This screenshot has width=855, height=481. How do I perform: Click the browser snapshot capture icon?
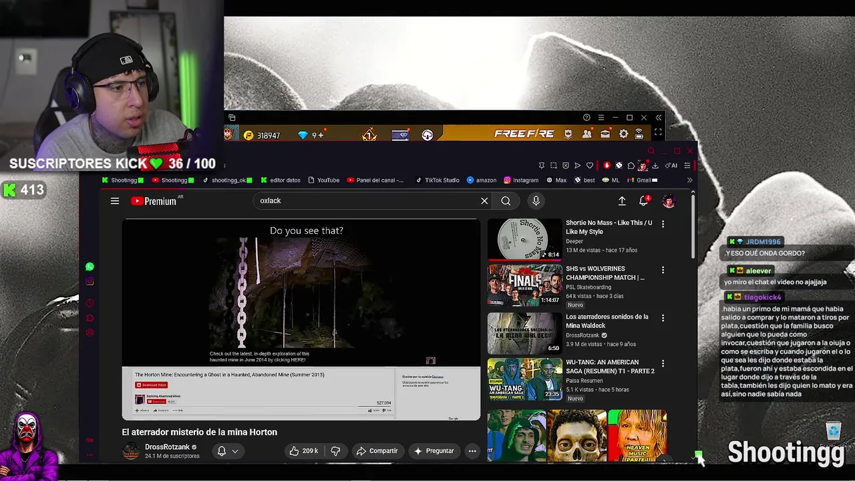(554, 165)
